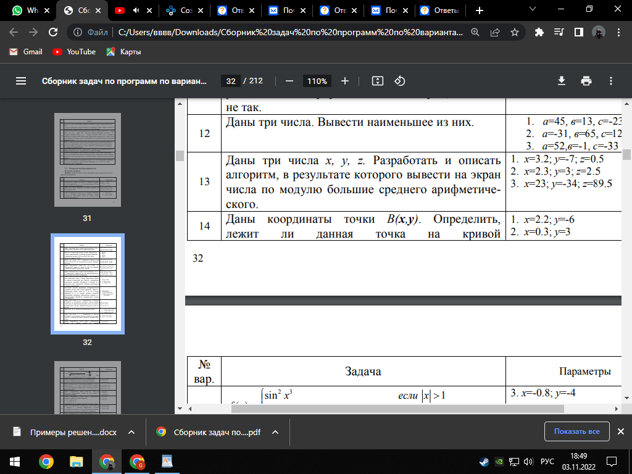Open the volume tray icon
632x474 pixels.
coord(528,462)
